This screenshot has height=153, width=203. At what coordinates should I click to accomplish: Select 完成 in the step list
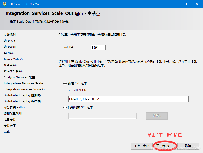point(7,132)
